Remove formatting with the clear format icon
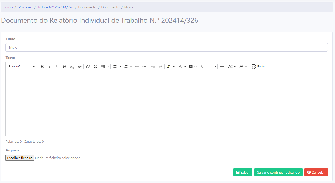Screen dimensions: 335x183 click(202, 67)
